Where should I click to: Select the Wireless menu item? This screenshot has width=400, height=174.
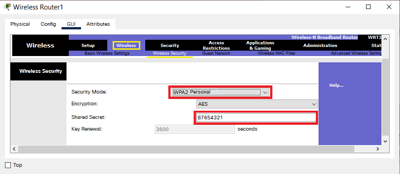126,45
